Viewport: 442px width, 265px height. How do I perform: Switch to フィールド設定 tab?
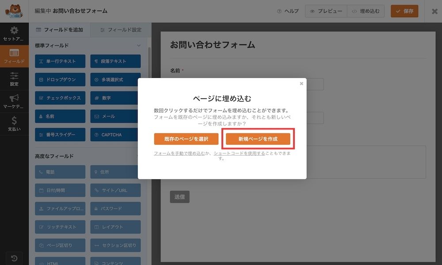pyautogui.click(x=121, y=30)
